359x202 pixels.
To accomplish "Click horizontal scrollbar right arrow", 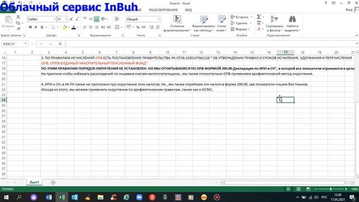I will tap(353, 182).
